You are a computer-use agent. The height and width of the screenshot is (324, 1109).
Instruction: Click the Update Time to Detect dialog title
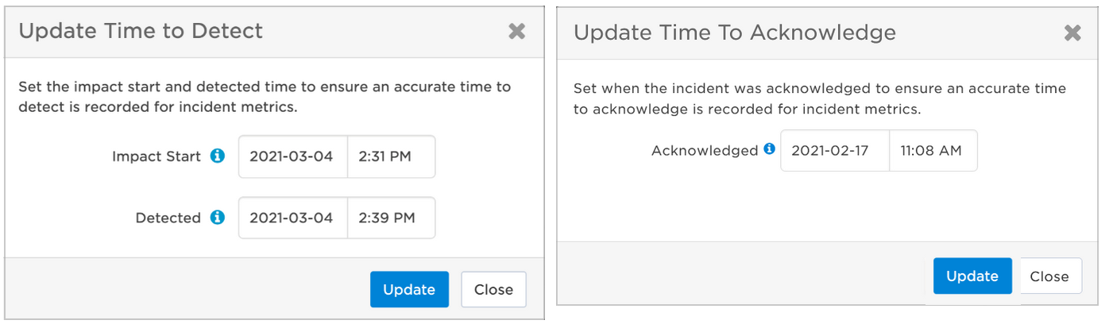click(x=141, y=31)
